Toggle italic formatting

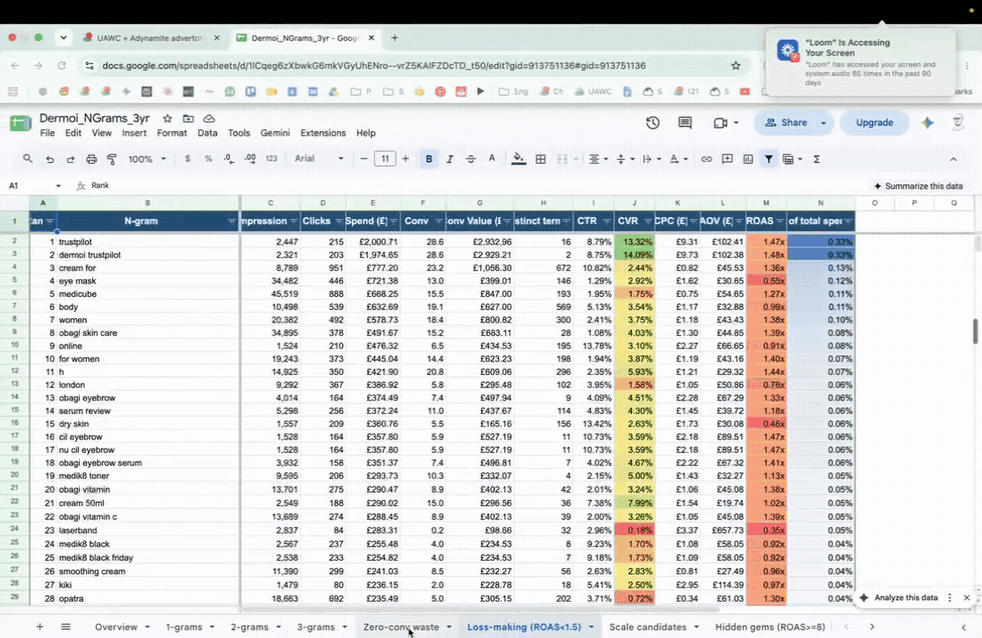coord(449,159)
